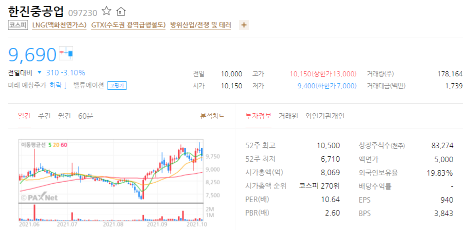This screenshot has height=236, width=468.
Task: Open company homepage via house icon
Action: [x=120, y=11]
